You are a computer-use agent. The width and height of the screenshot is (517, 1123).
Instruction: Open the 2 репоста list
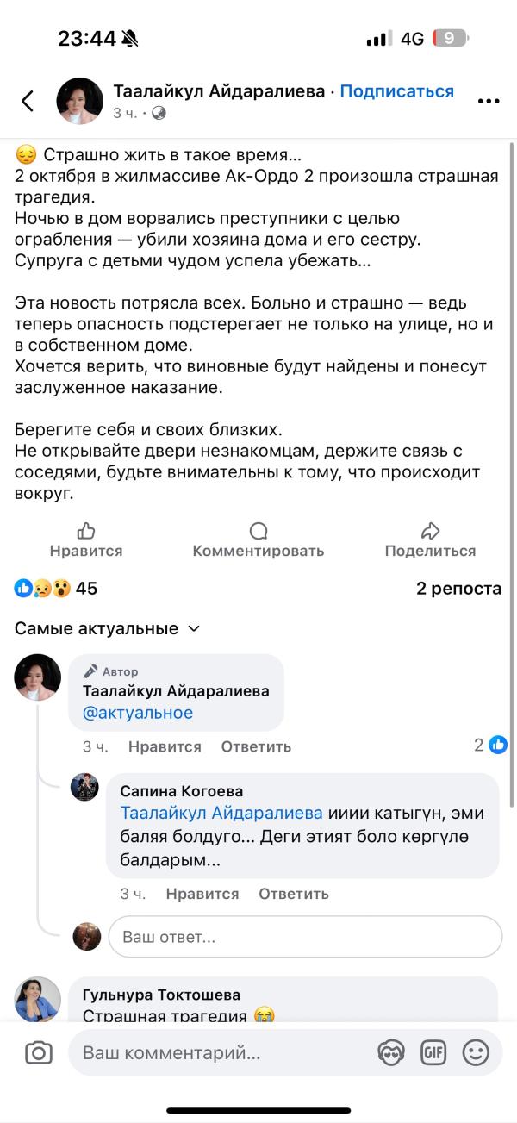point(458,589)
